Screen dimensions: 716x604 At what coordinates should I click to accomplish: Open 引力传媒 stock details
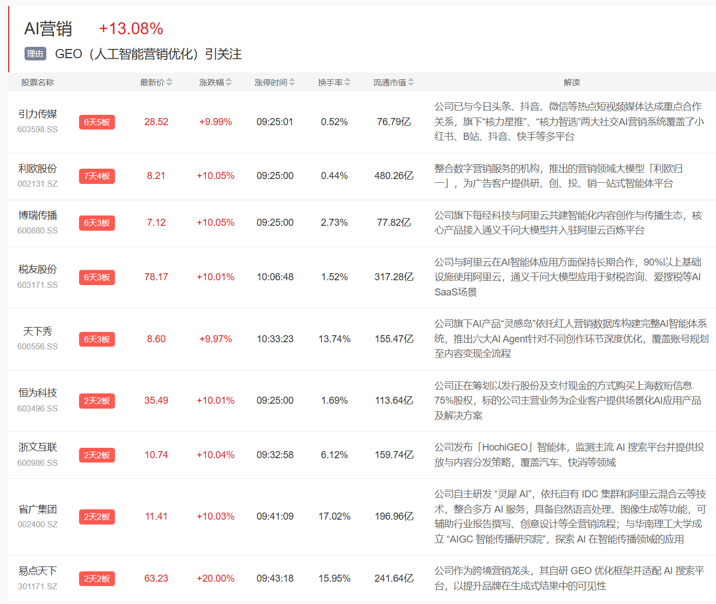click(38, 114)
